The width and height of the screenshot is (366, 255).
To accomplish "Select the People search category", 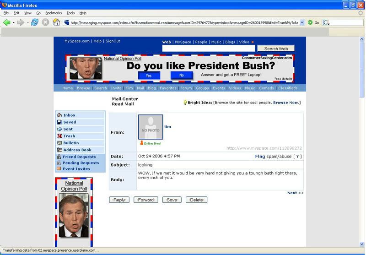I will coord(201,42).
